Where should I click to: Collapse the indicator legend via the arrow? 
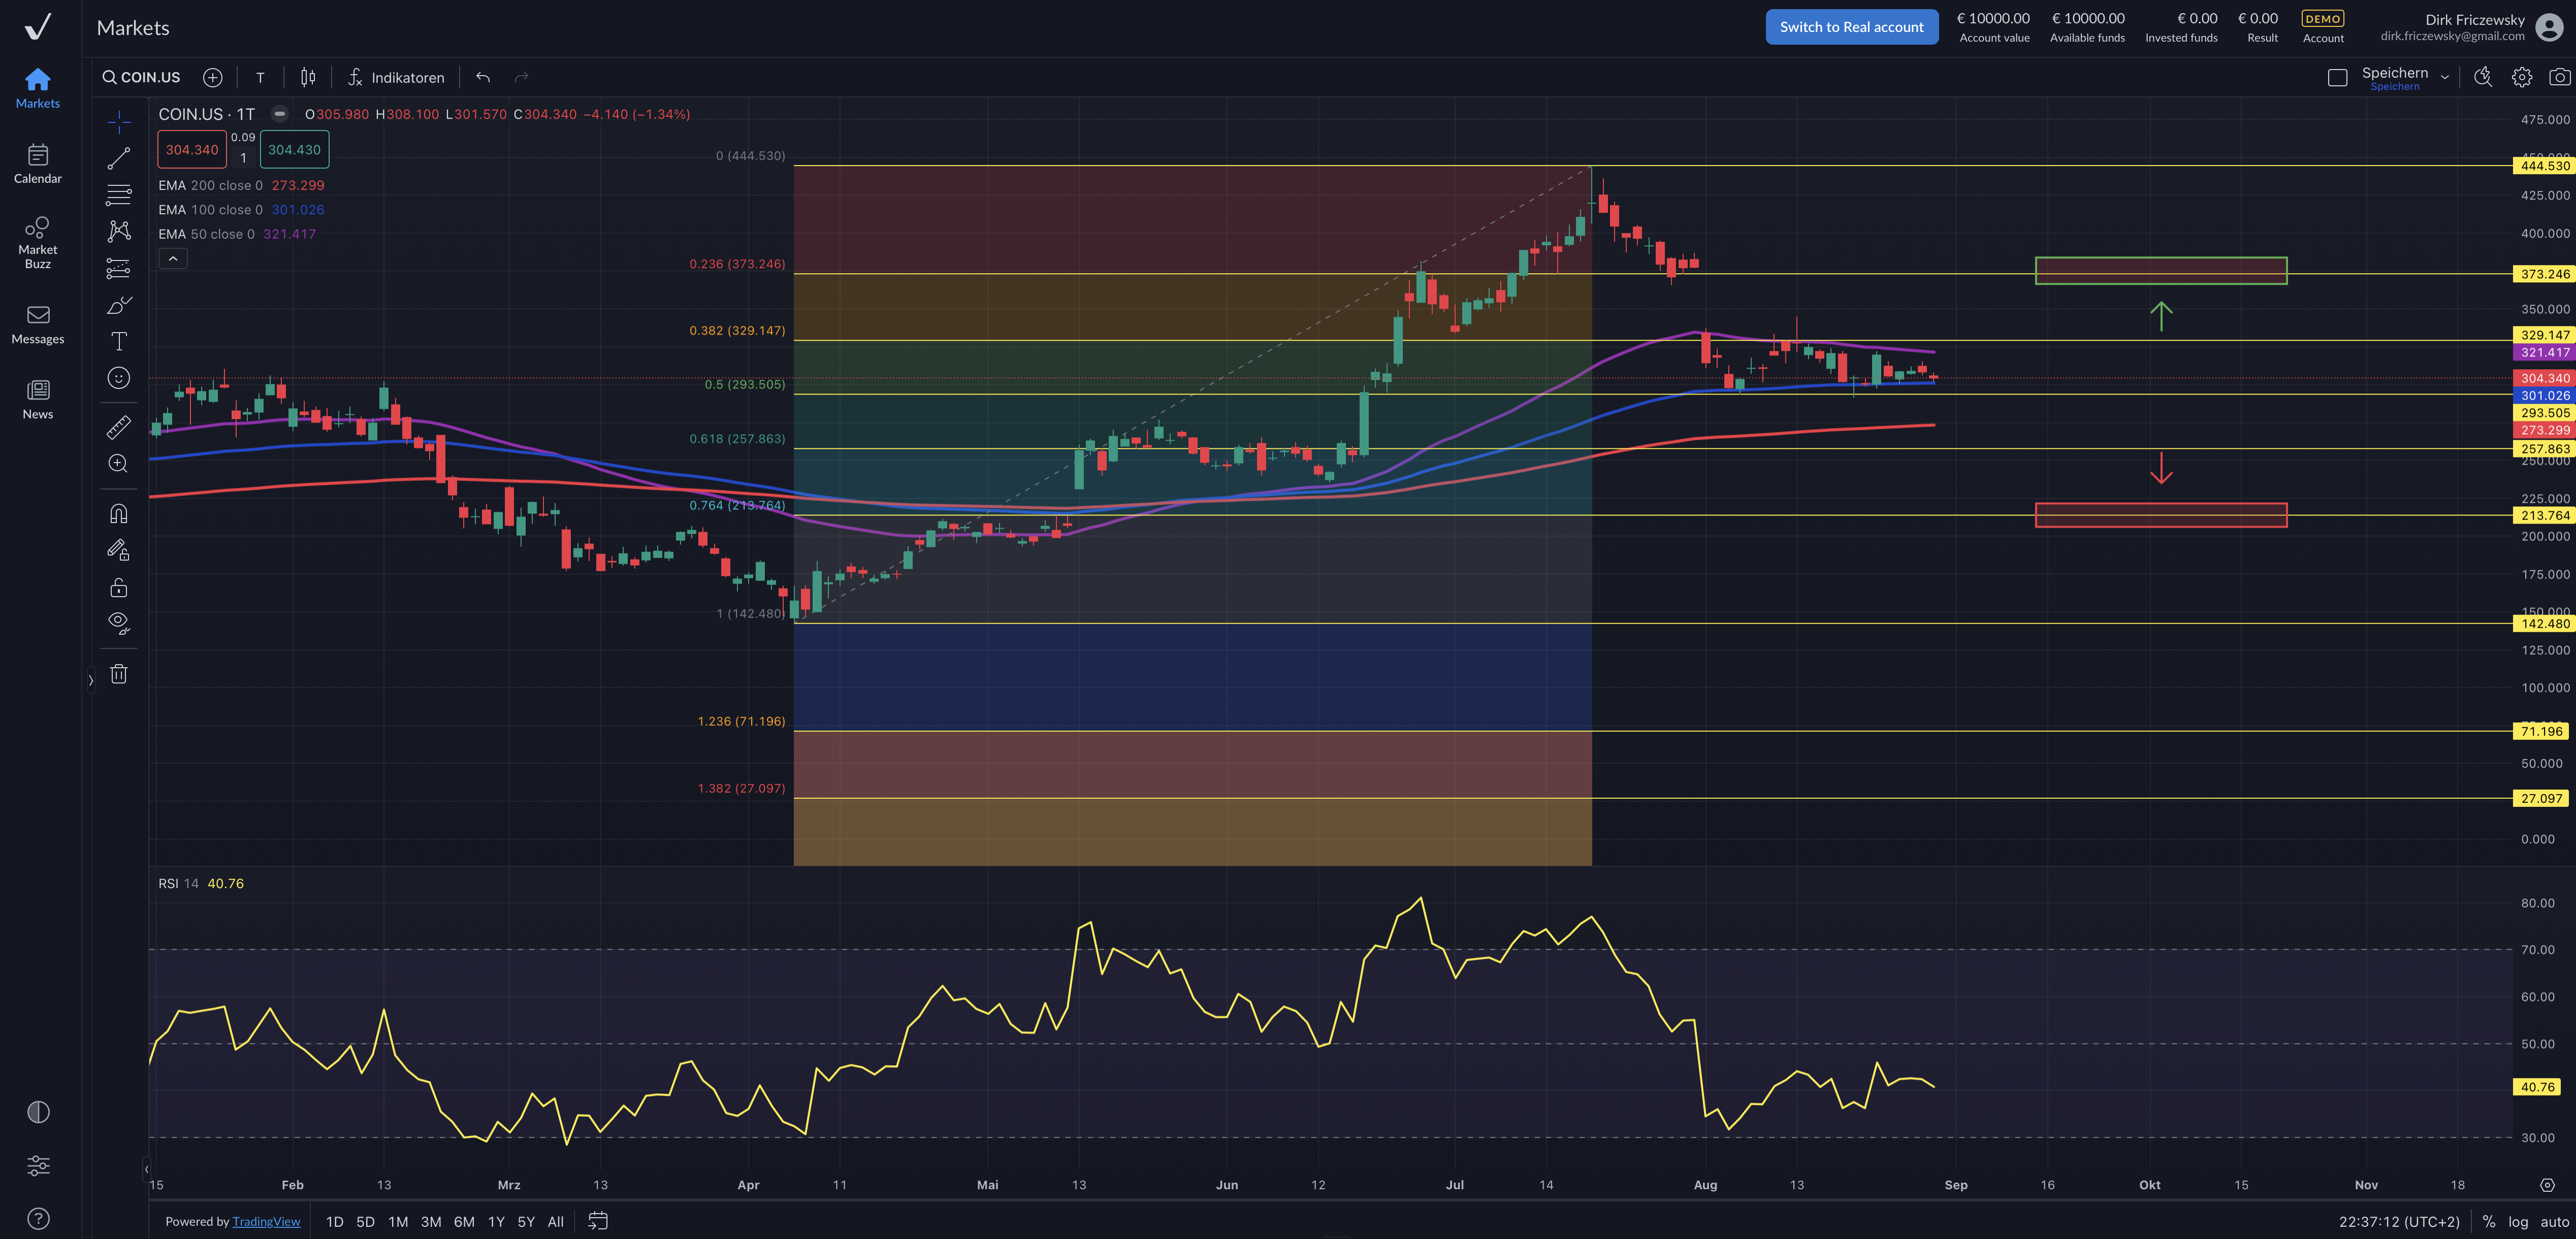coord(172,258)
